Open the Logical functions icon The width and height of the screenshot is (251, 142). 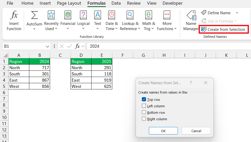83,15
